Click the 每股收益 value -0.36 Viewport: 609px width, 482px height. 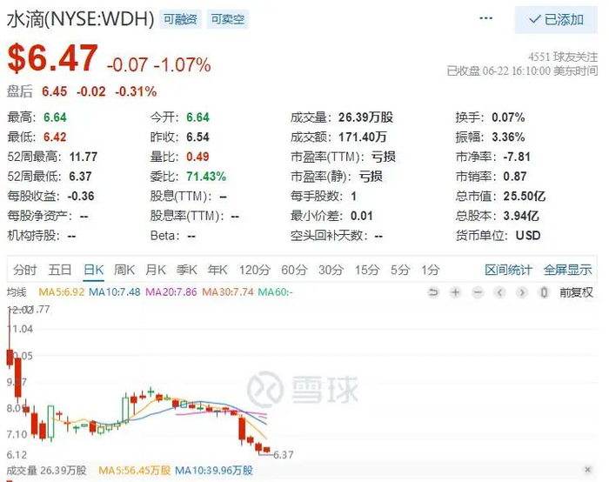[81, 196]
